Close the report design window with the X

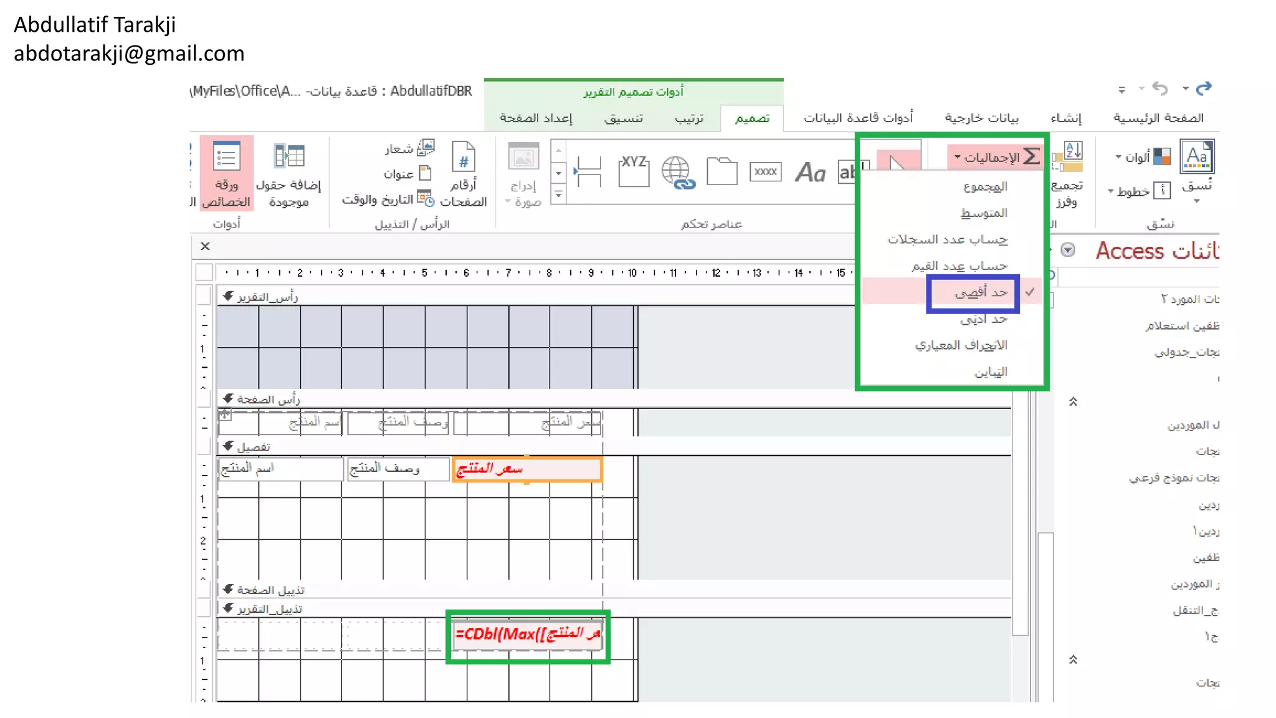(205, 246)
